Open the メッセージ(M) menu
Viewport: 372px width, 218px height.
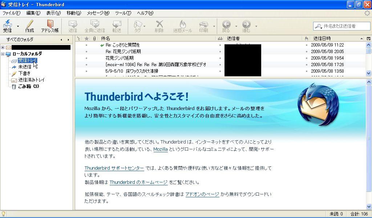click(x=98, y=13)
